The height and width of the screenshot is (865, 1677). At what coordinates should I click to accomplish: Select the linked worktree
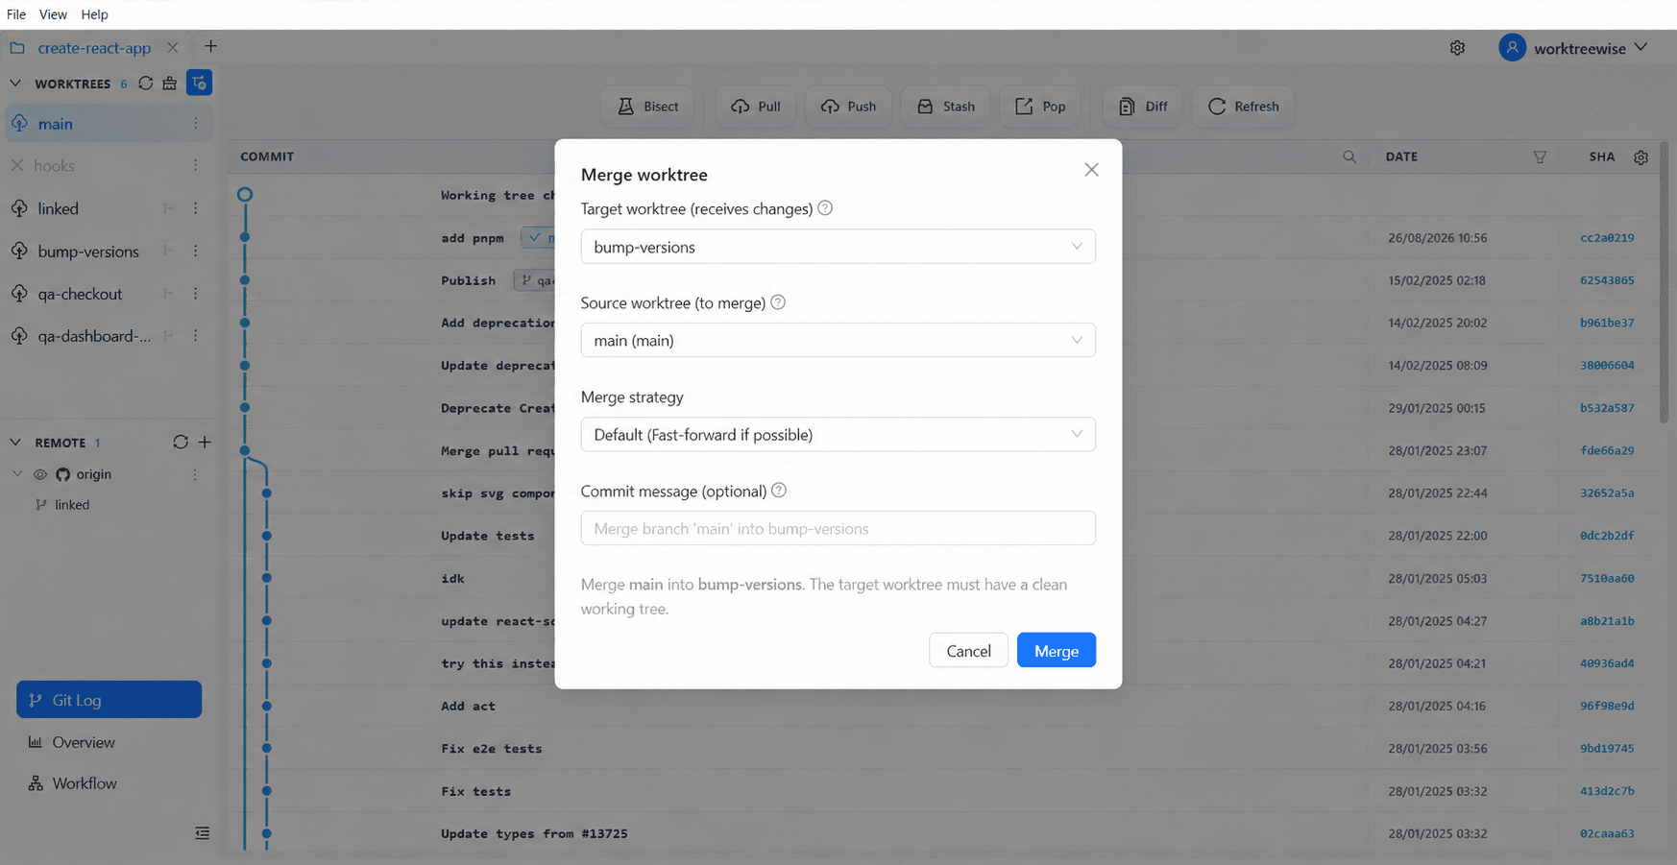click(59, 208)
